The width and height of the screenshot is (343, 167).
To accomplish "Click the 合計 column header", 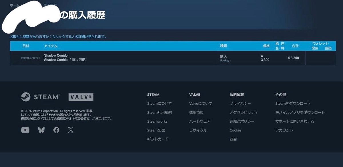I will coord(295,46).
